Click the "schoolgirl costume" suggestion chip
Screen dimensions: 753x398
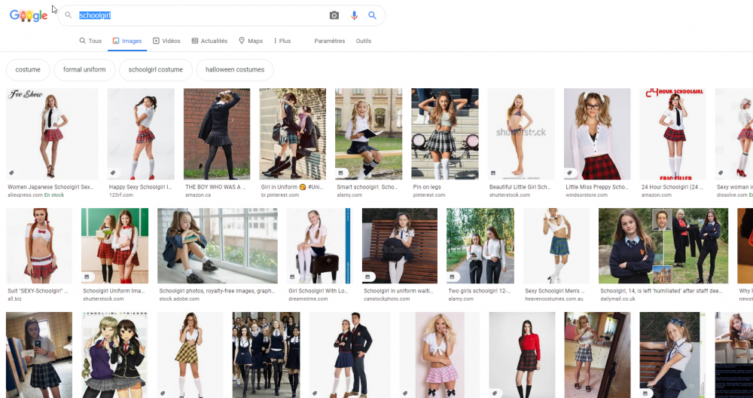point(155,69)
